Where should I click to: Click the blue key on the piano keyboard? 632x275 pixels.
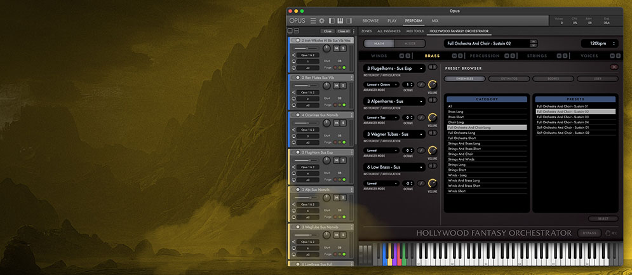pos(384,255)
